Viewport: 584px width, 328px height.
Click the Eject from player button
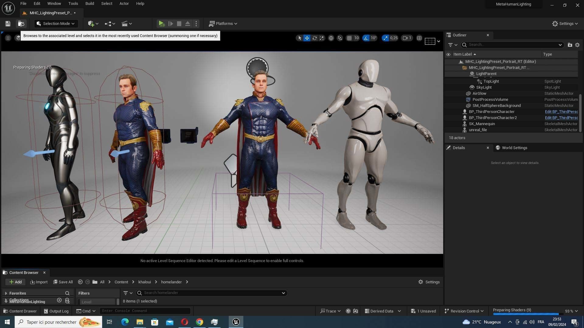[x=188, y=24]
